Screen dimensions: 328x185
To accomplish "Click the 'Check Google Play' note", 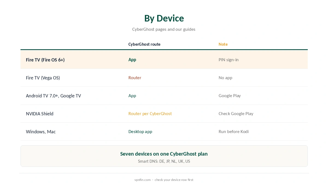I will coord(236,113).
